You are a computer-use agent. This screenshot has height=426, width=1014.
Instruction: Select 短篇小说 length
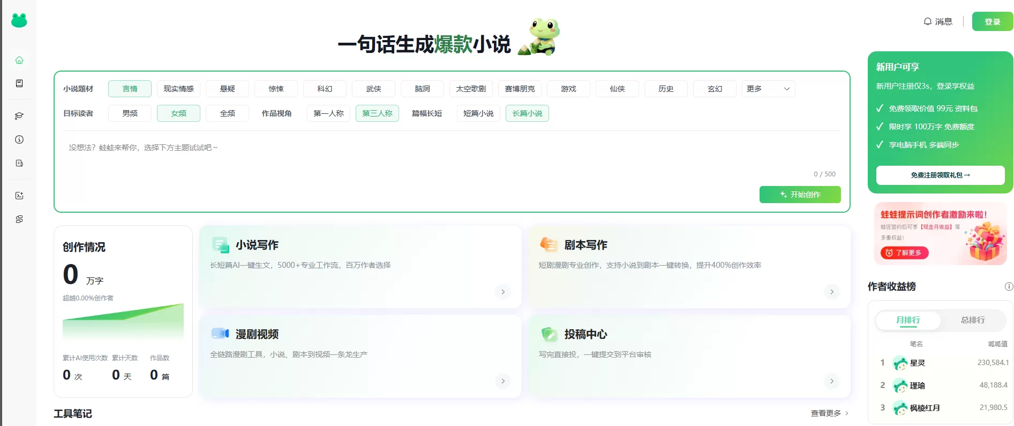click(x=478, y=113)
